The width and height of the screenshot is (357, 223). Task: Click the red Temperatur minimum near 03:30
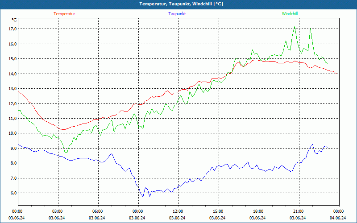coord(63,129)
